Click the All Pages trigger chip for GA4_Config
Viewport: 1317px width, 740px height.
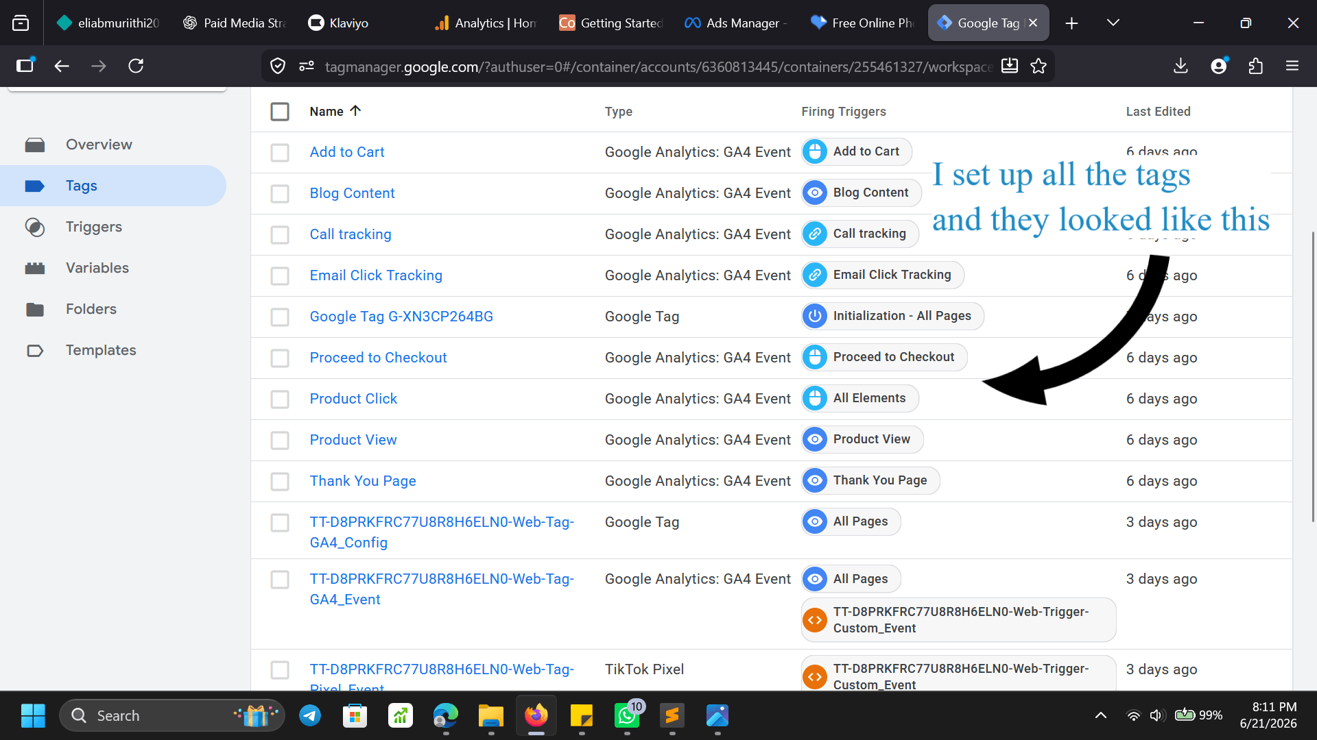point(851,521)
